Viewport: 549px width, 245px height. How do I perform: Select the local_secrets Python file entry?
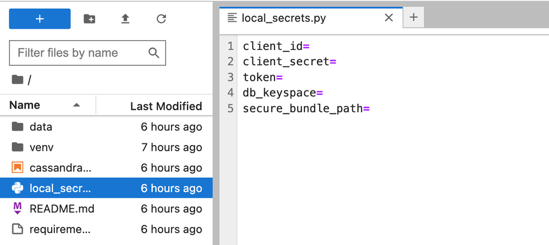point(61,188)
